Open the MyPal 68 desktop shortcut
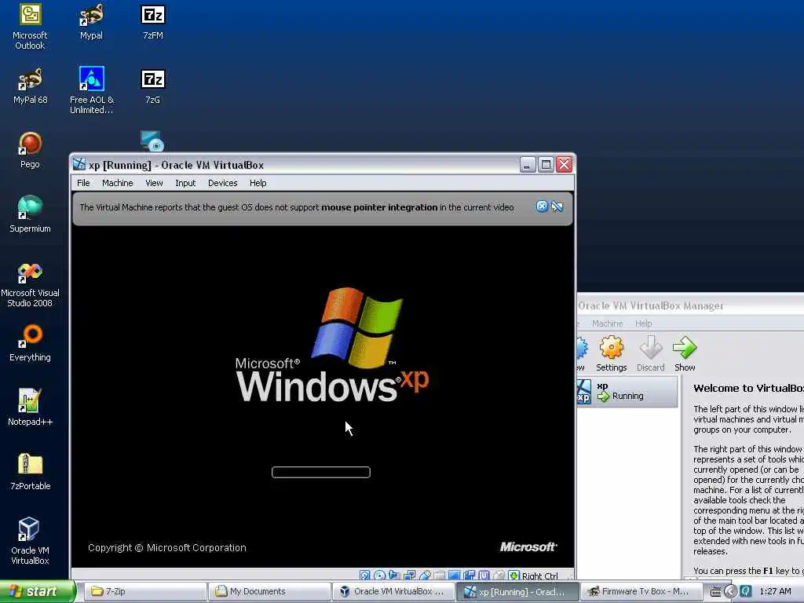804x603 pixels. tap(30, 86)
